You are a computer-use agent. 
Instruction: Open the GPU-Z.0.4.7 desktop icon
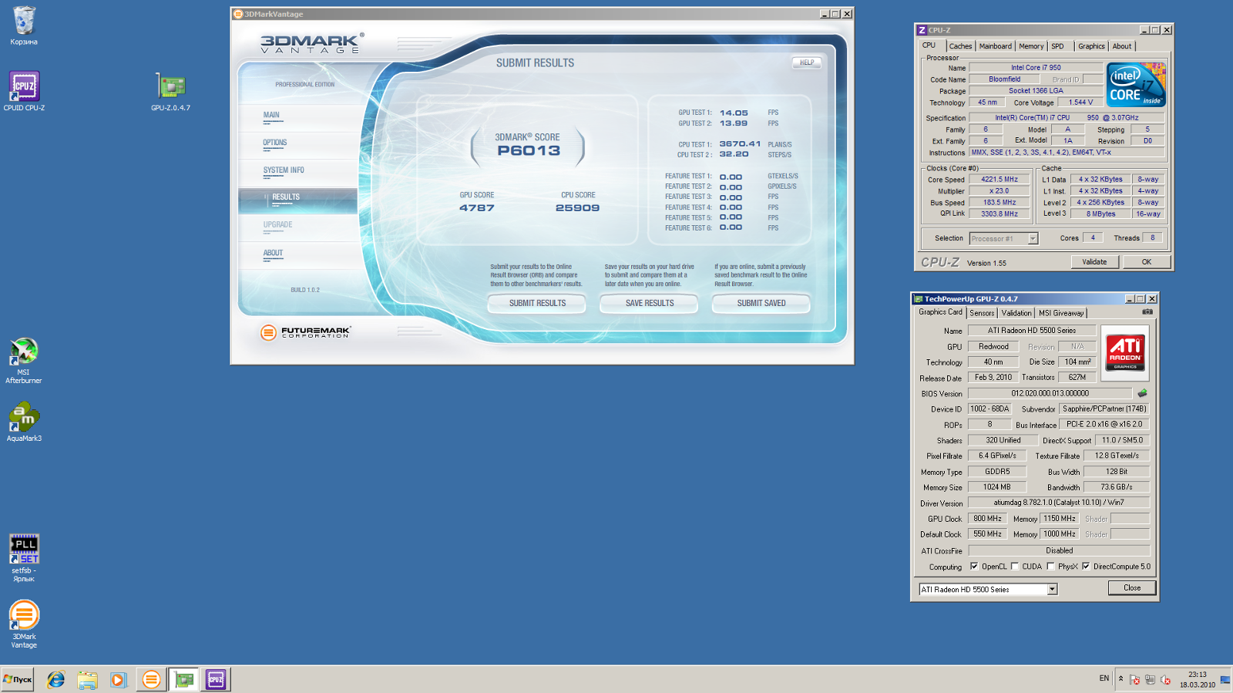pyautogui.click(x=170, y=91)
